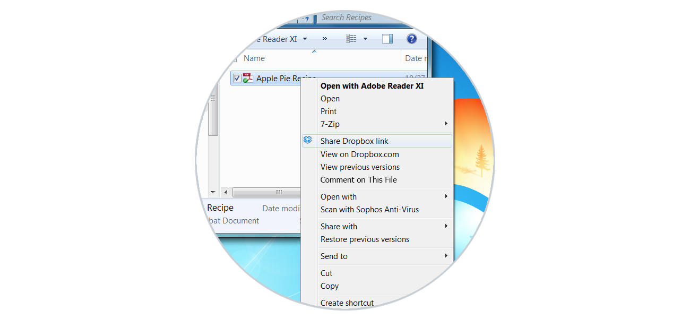Select Comment on This File
690x319 pixels.
359,180
